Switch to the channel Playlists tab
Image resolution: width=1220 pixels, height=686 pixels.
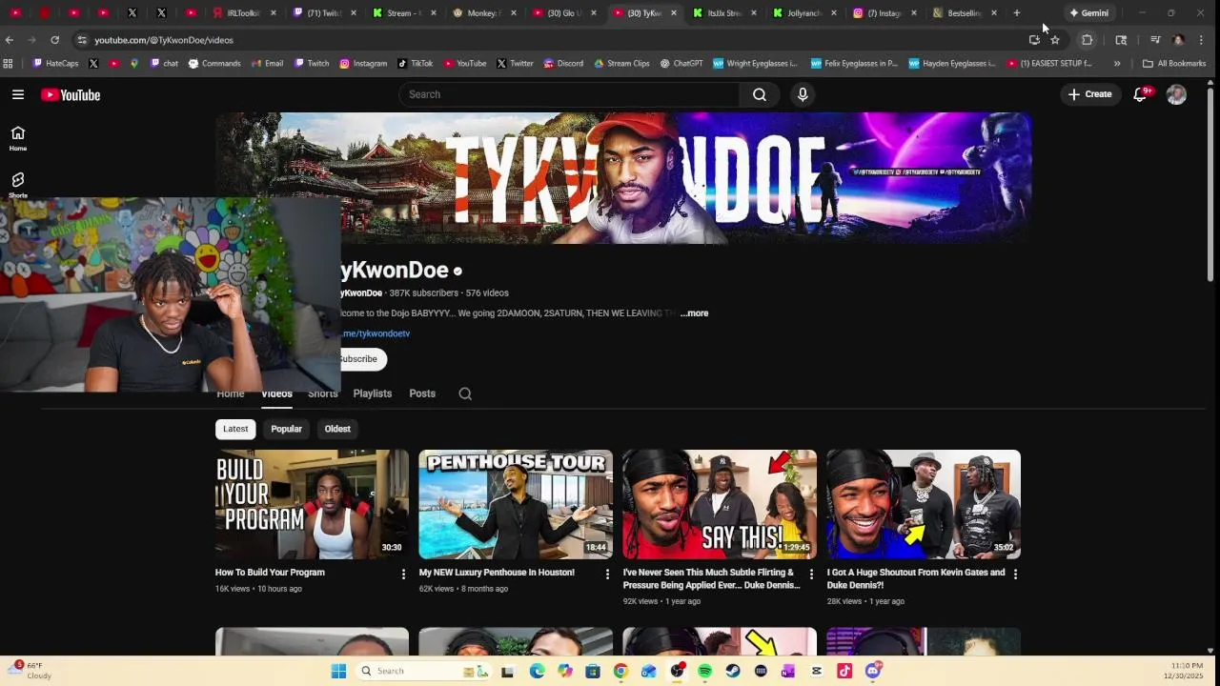coord(373,393)
